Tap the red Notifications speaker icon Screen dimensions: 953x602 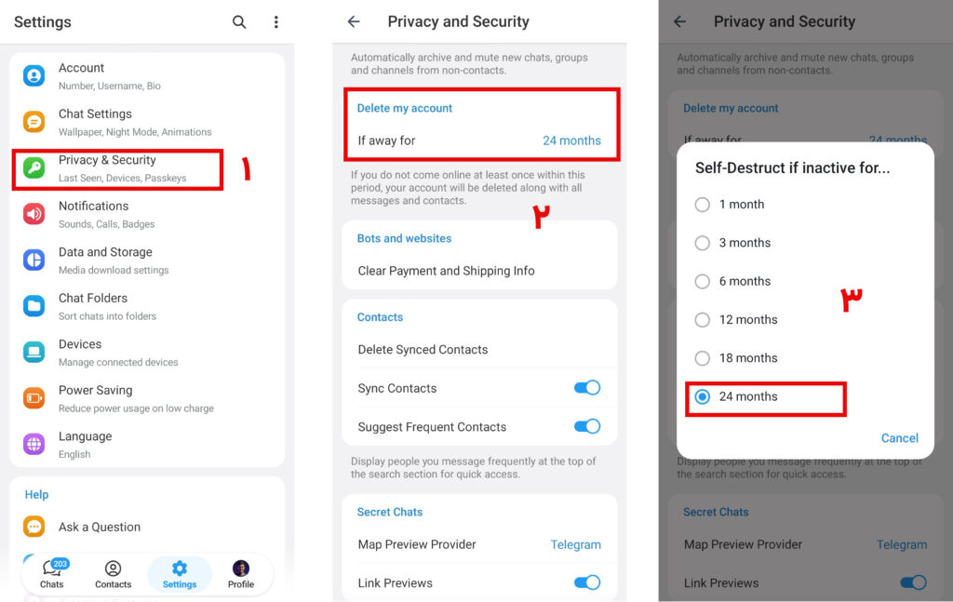pyautogui.click(x=34, y=214)
